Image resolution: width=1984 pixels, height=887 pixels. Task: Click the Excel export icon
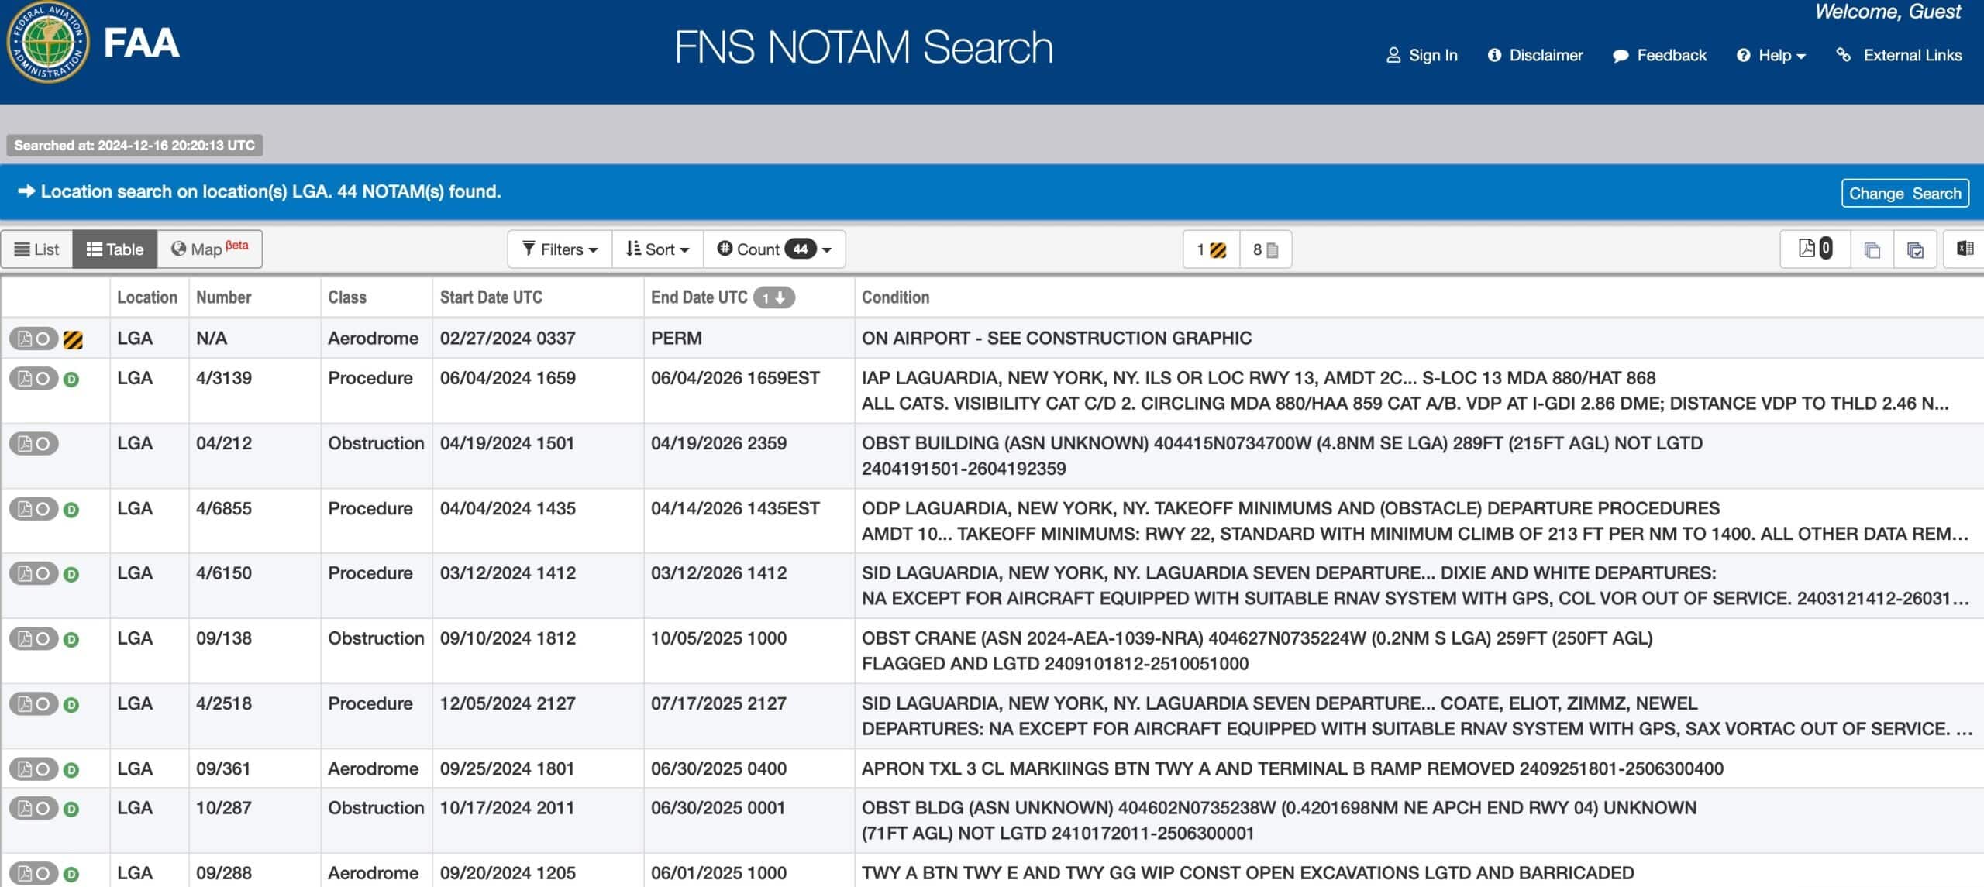coord(1964,249)
